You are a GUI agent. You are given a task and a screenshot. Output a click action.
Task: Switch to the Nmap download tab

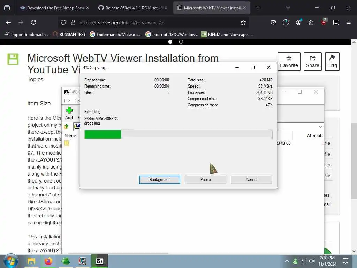click(55, 8)
